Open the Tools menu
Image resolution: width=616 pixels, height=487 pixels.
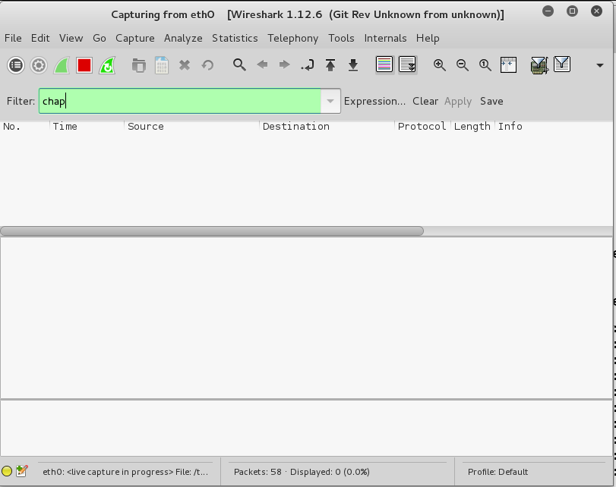pyautogui.click(x=341, y=38)
